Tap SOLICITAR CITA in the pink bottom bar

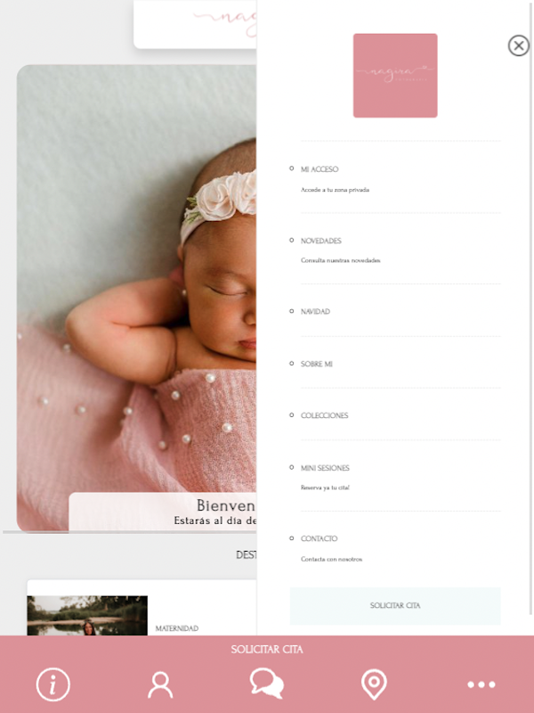coord(267,650)
